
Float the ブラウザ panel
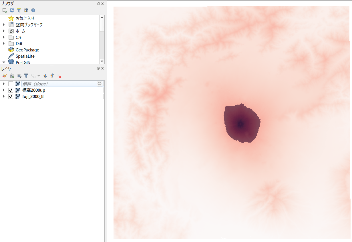[99, 3]
